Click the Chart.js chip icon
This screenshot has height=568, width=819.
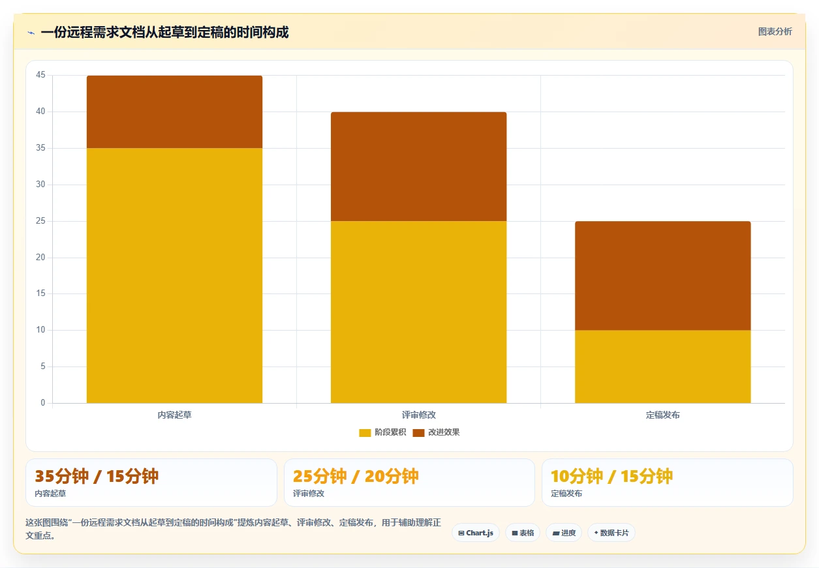[x=461, y=533]
